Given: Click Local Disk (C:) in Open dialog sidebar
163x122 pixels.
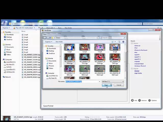Looking at the screenshot, I should 53,76.
